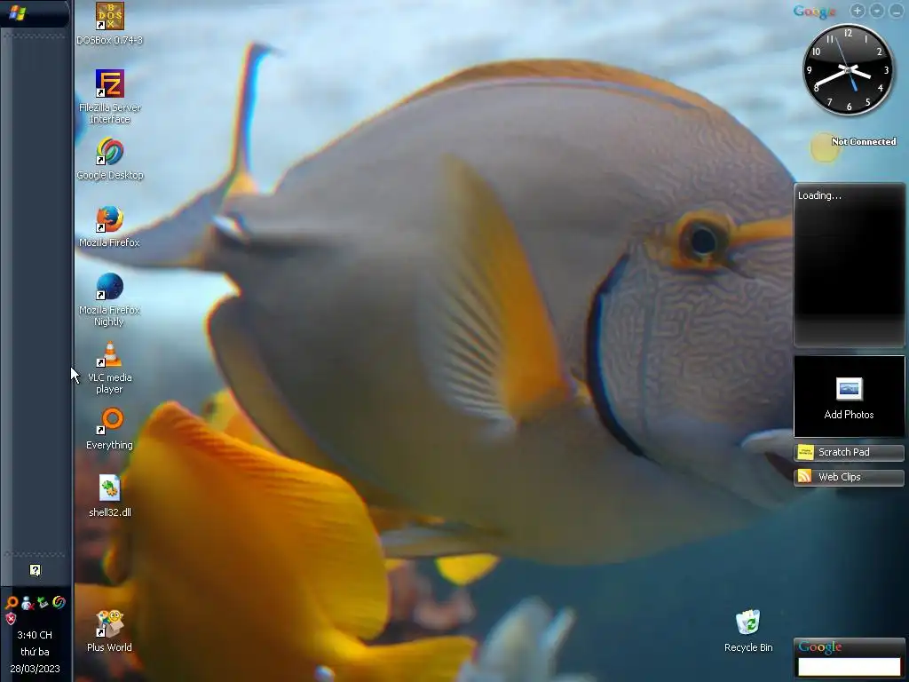
Task: Click Google logo above the search box
Action: pos(819,647)
